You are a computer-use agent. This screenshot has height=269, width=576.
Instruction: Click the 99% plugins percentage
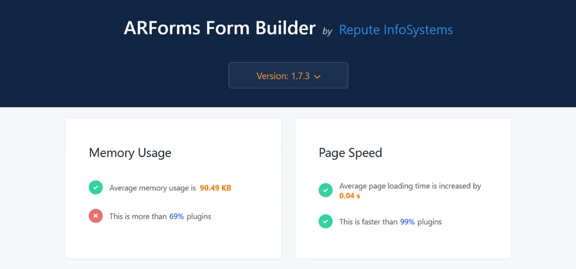pyautogui.click(x=407, y=222)
